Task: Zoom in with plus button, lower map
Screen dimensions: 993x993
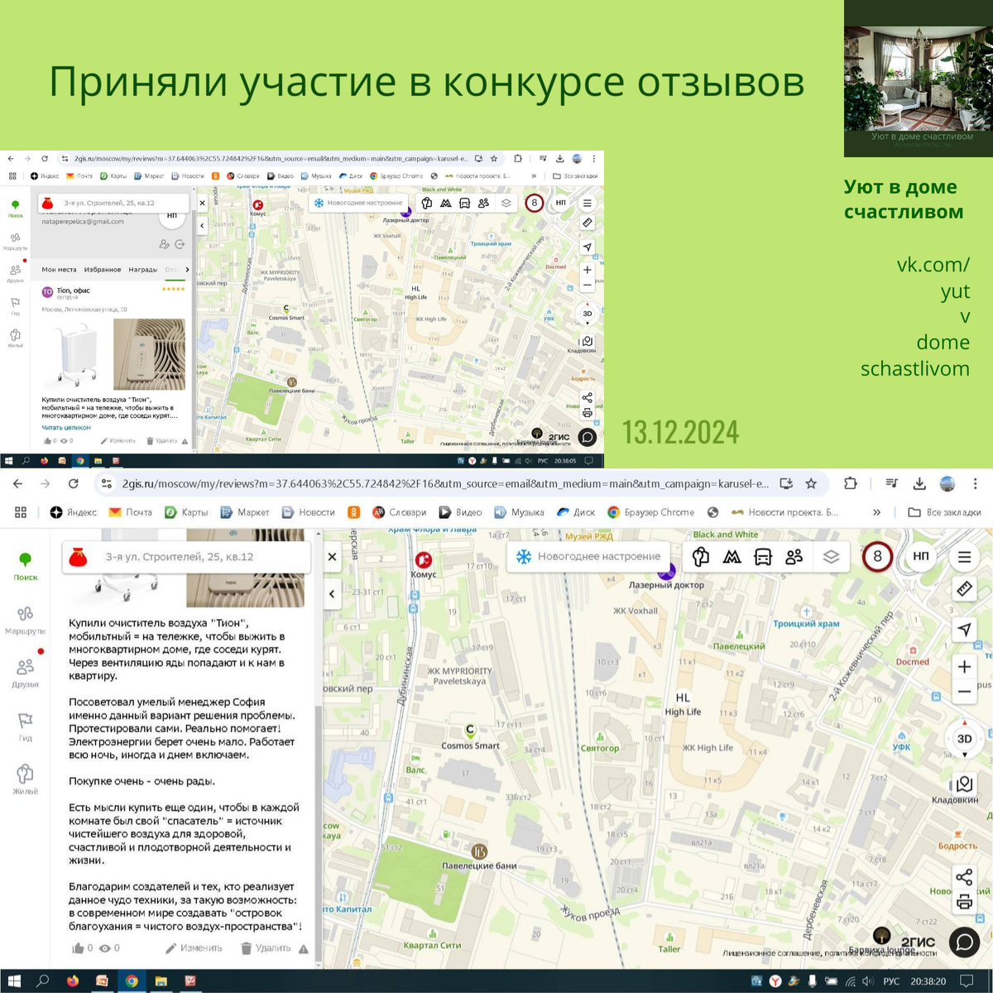Action: [x=964, y=666]
